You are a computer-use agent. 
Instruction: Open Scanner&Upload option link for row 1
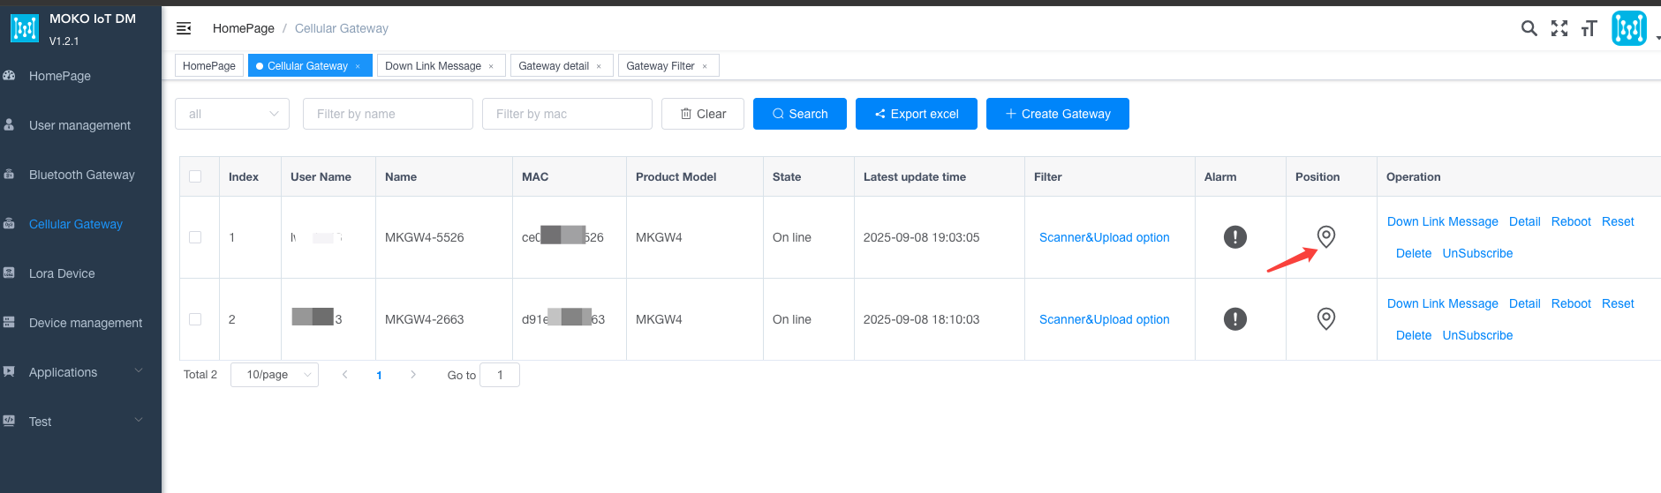pyautogui.click(x=1104, y=237)
